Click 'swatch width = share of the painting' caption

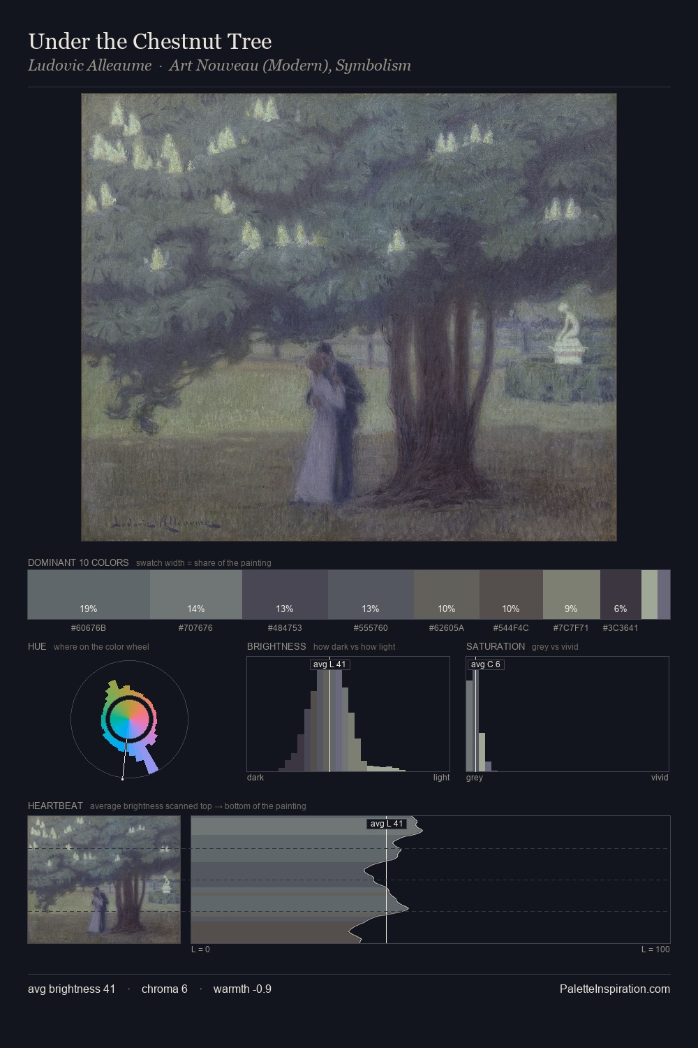click(204, 563)
